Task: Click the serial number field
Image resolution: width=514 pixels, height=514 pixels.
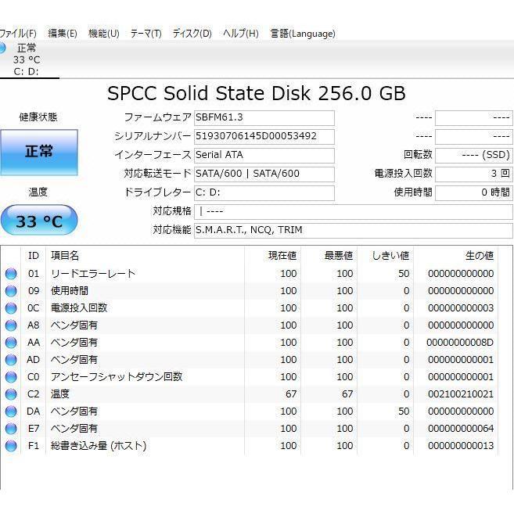Action: [264, 136]
